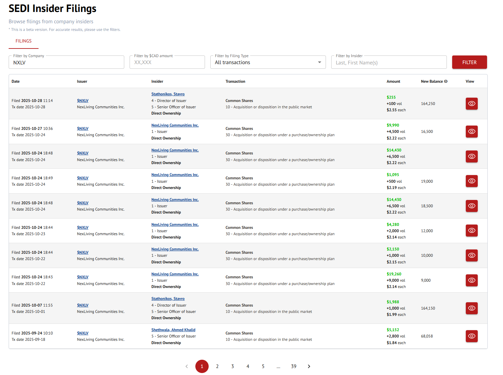The height and width of the screenshot is (375, 503).
Task: View the filing with 18,500 new balance
Action: click(471, 206)
